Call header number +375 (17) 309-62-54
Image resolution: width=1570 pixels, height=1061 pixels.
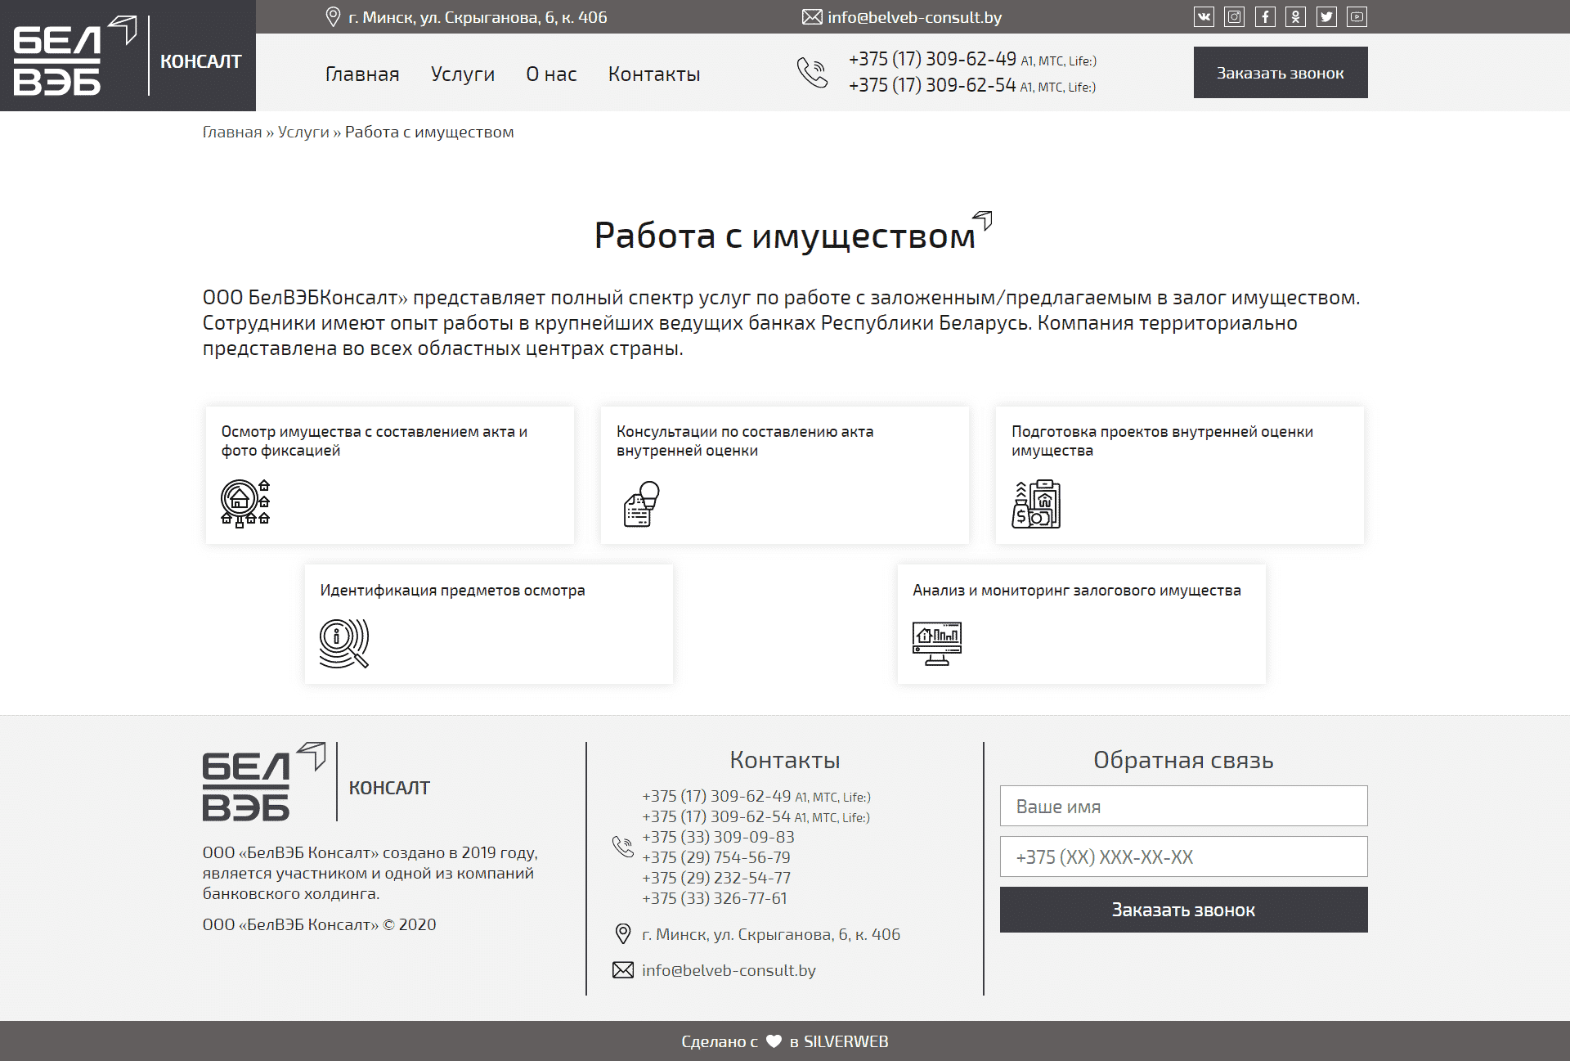(x=932, y=85)
